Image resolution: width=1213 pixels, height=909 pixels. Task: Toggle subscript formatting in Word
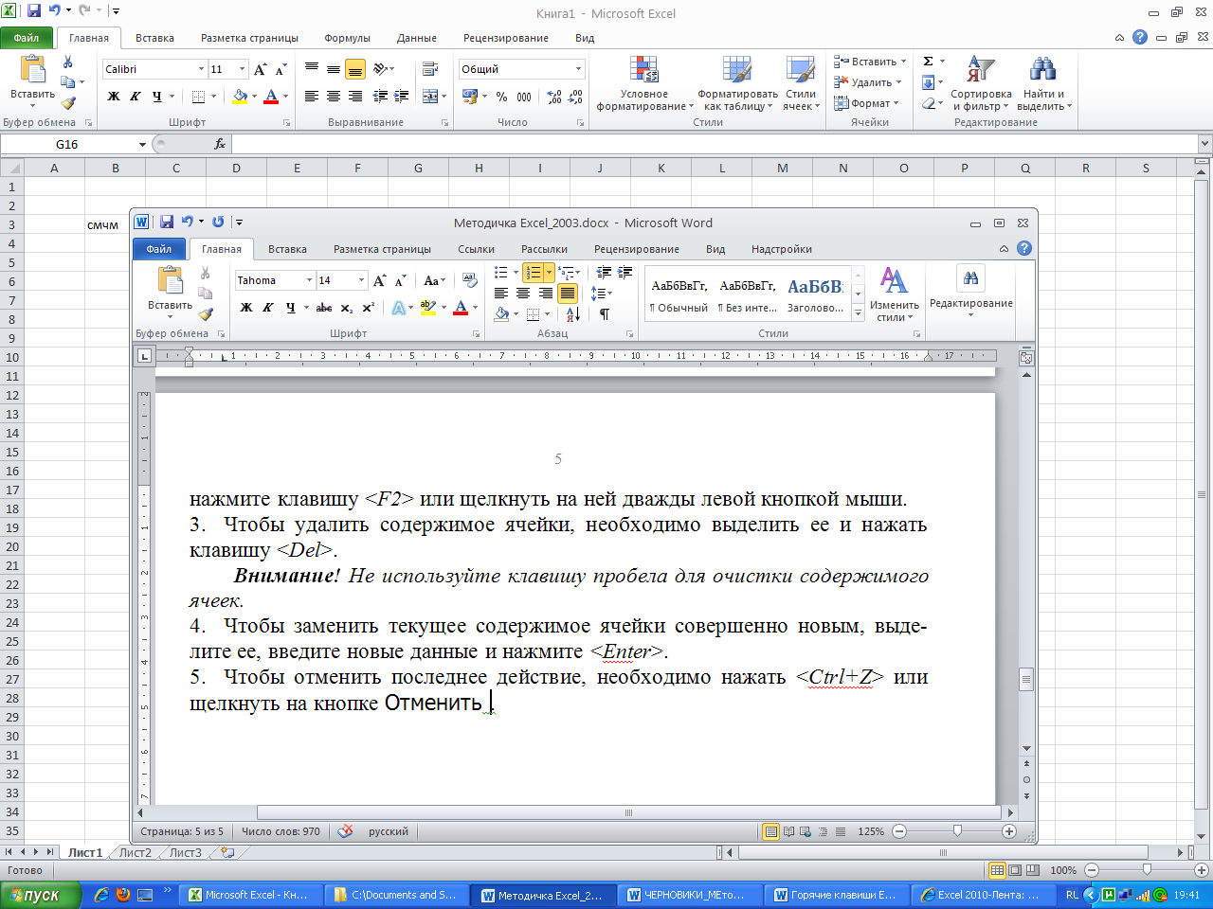coord(347,308)
